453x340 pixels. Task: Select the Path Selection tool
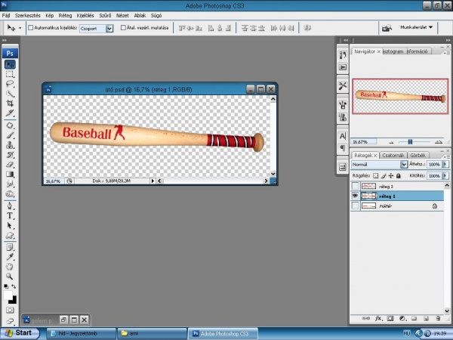point(10,225)
